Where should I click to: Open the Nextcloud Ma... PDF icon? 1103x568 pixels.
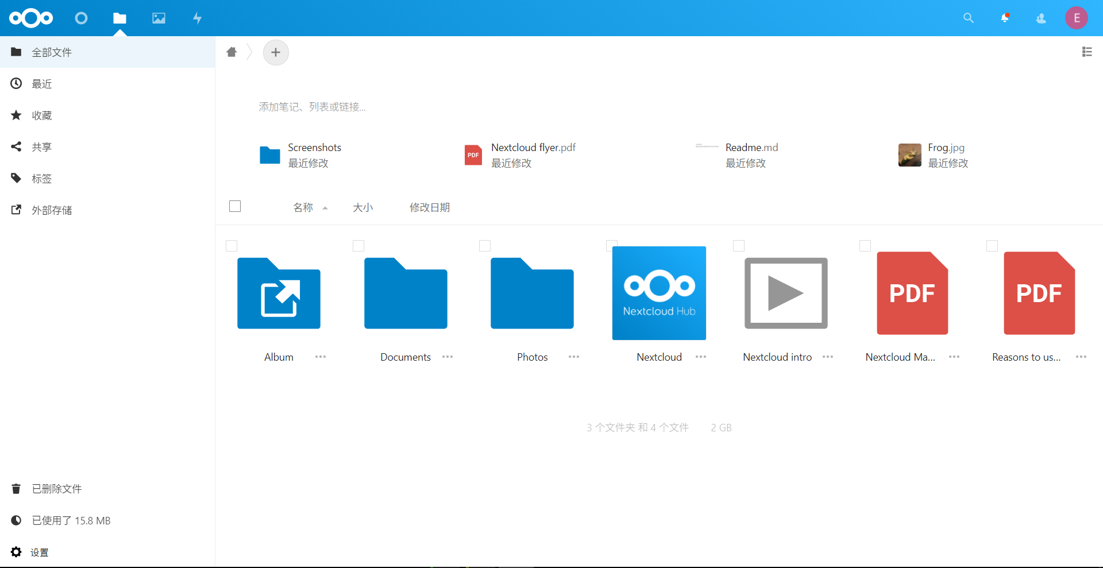coord(912,293)
